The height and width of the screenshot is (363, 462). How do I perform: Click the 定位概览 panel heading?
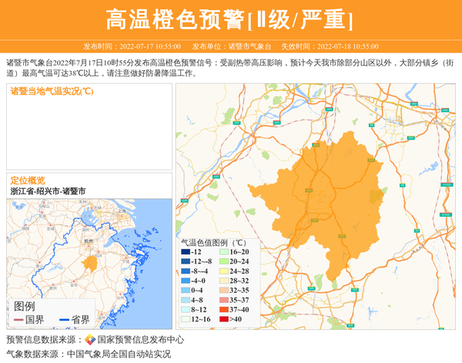[x=28, y=180]
